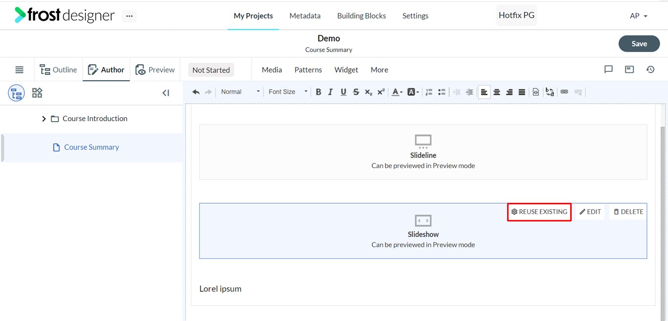Justify the paragraph text

(x=522, y=92)
